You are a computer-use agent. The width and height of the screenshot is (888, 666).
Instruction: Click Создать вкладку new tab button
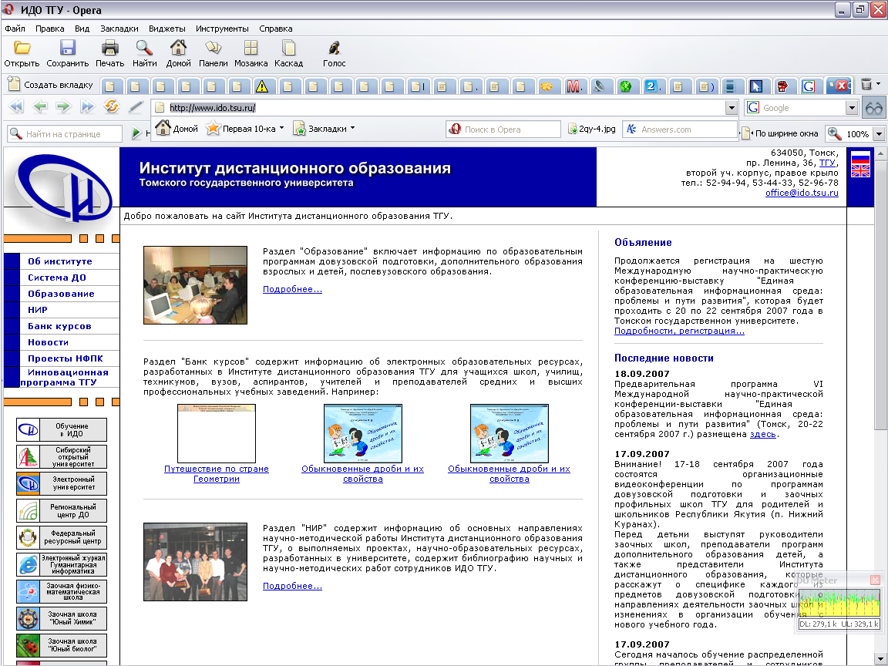point(50,84)
